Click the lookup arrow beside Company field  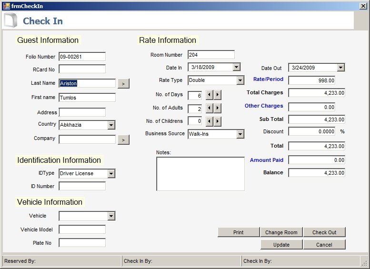point(123,140)
